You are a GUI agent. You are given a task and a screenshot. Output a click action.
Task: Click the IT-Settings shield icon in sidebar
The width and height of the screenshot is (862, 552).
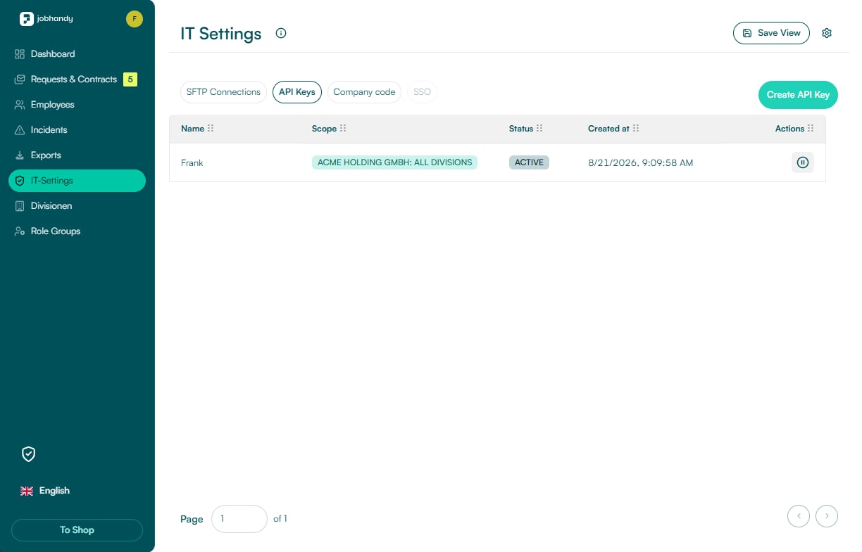click(20, 181)
